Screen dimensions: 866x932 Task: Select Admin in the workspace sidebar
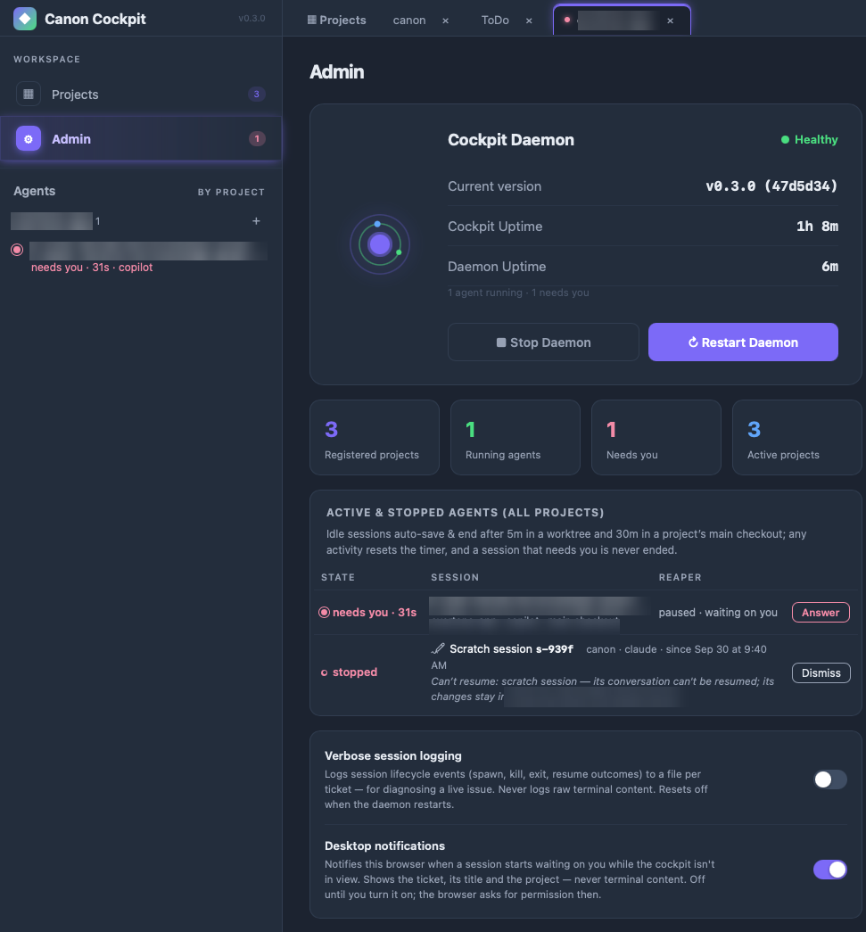141,138
